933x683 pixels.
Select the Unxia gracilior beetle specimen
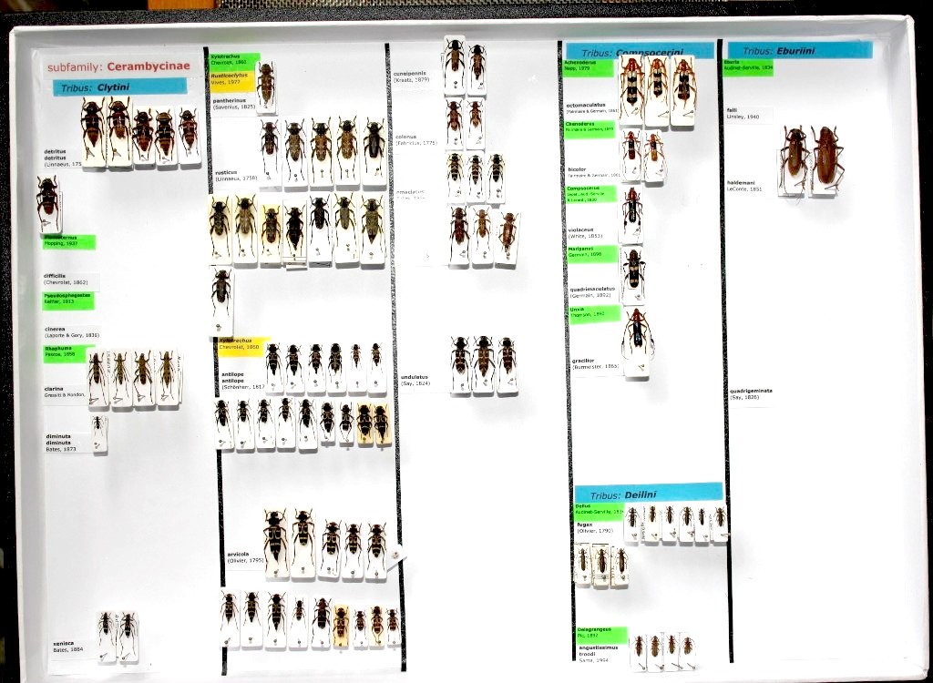point(637,338)
